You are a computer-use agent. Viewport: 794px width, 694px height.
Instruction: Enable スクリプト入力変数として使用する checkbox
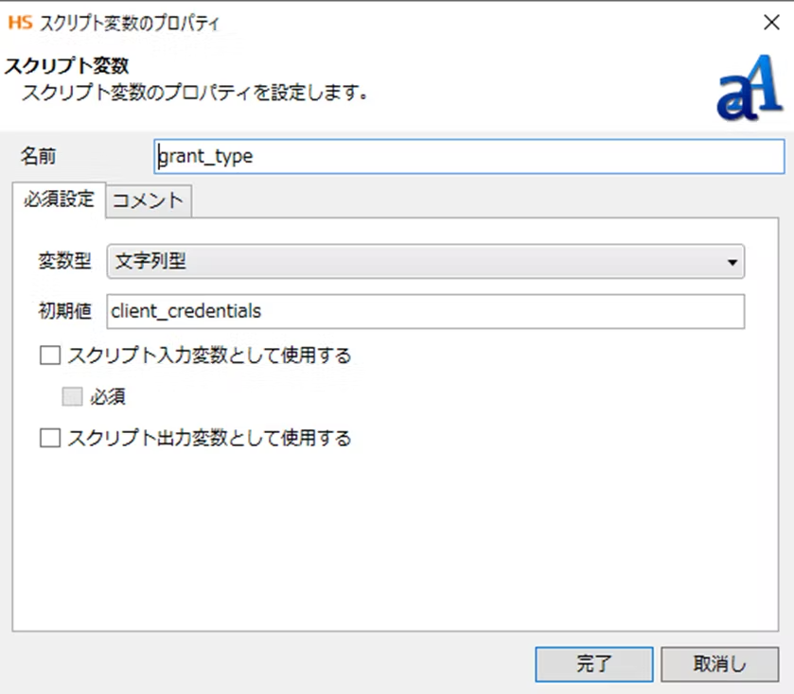tap(50, 356)
